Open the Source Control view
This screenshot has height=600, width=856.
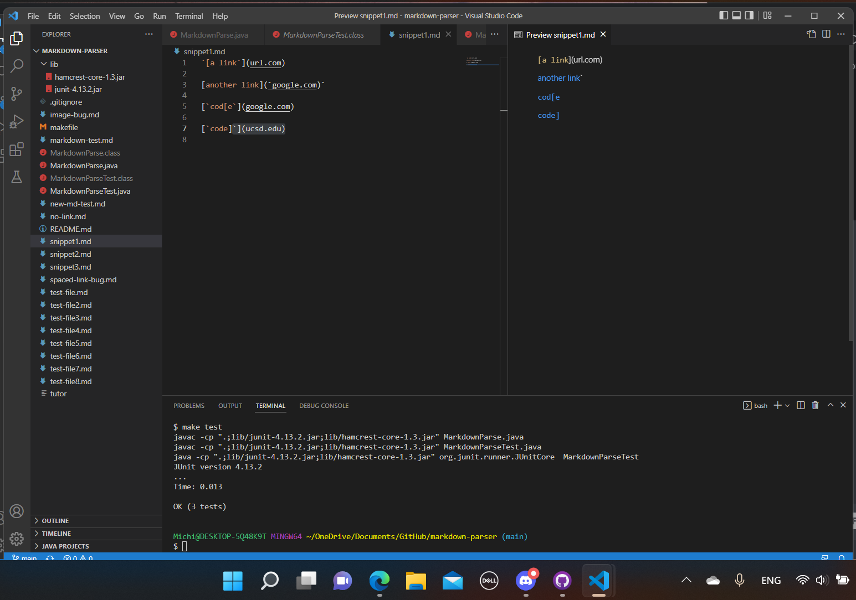tap(17, 94)
